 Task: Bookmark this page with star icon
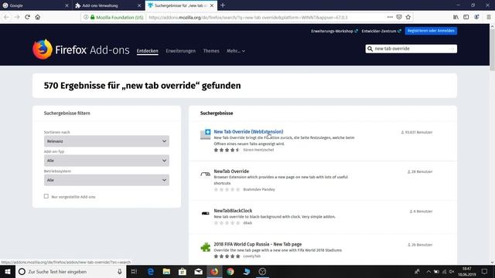point(408,17)
